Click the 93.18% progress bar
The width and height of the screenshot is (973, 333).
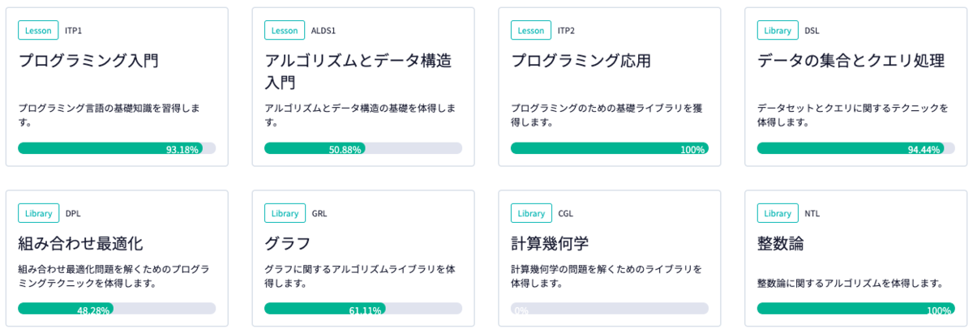pyautogui.click(x=117, y=148)
